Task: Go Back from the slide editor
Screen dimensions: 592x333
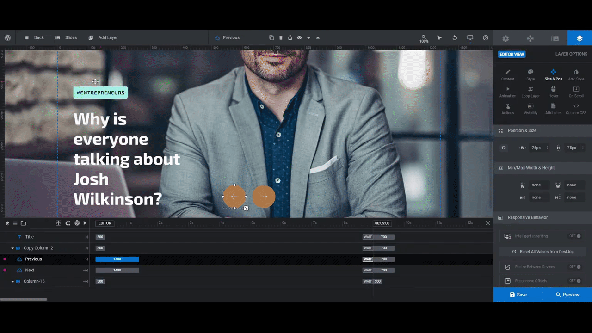Action: pyautogui.click(x=34, y=37)
